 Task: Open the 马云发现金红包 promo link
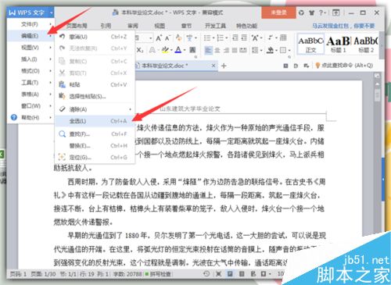pos(343,26)
